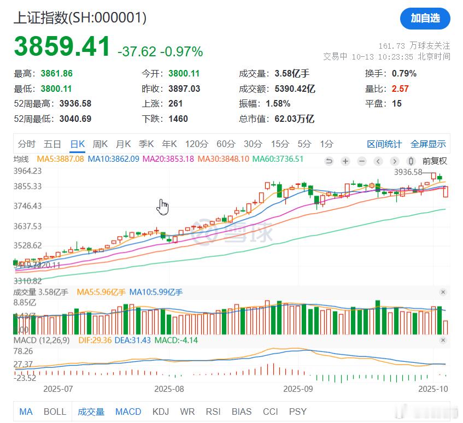Click the 2025-09 date axis label
The height and width of the screenshot is (423, 463).
(298, 389)
